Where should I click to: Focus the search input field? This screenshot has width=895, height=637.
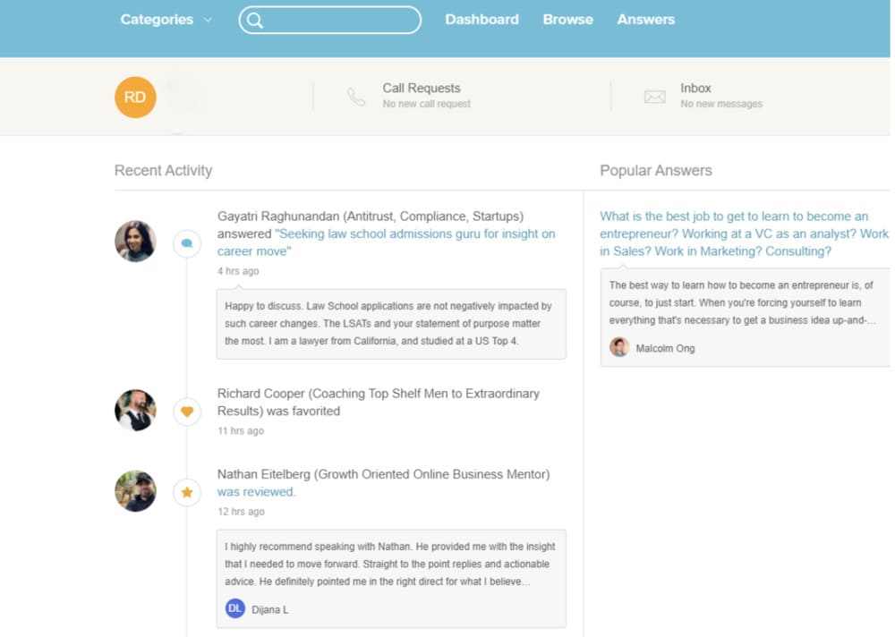330,20
